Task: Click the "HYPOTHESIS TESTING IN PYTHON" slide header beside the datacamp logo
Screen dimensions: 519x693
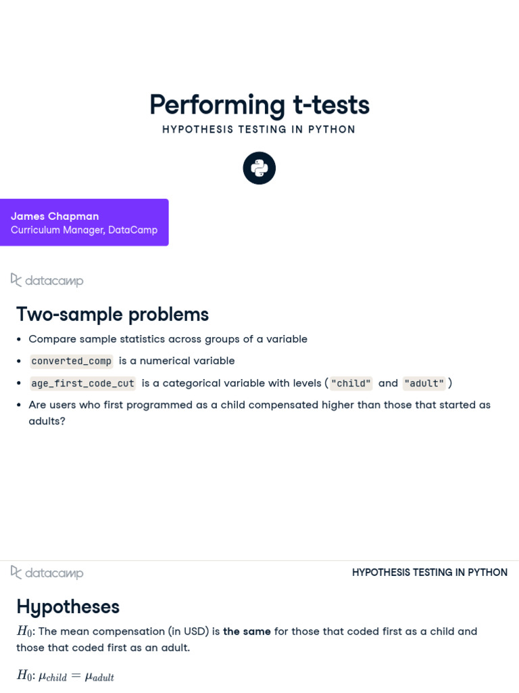Action: coord(430,573)
